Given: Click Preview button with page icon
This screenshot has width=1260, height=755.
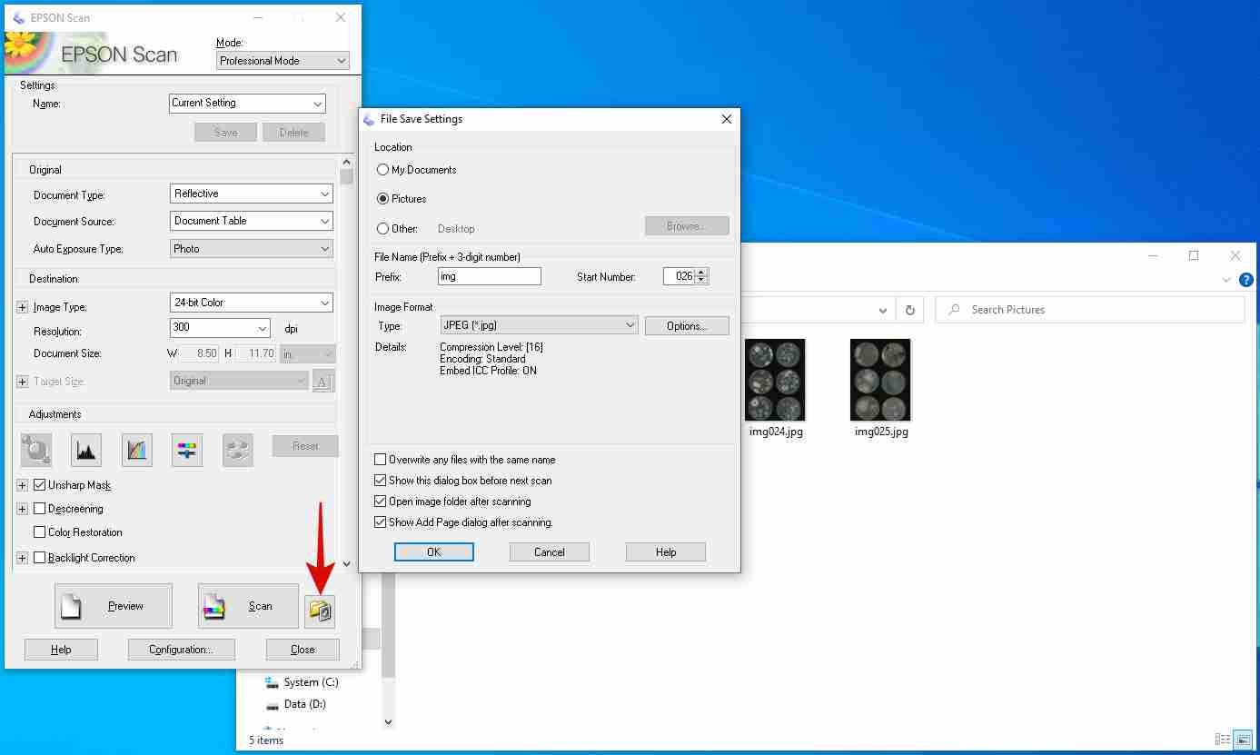Looking at the screenshot, I should [114, 606].
